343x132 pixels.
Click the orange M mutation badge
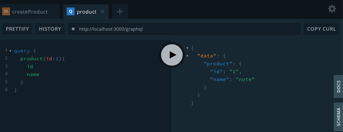tap(6, 11)
